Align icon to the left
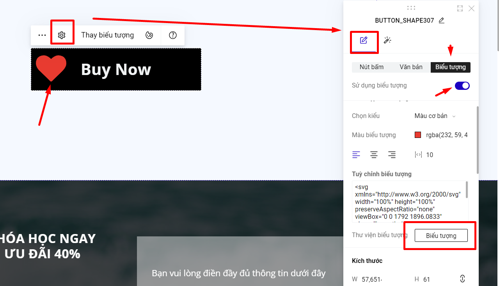499x286 pixels. (356, 155)
